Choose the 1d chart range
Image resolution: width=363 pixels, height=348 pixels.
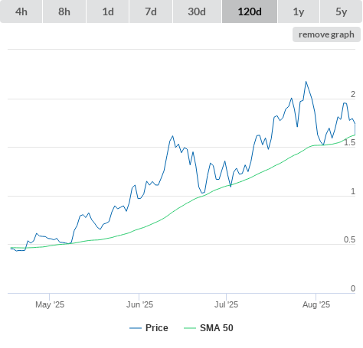tap(108, 11)
